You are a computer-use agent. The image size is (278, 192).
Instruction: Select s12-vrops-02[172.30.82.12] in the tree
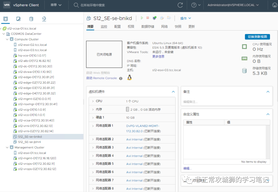pos(37,169)
